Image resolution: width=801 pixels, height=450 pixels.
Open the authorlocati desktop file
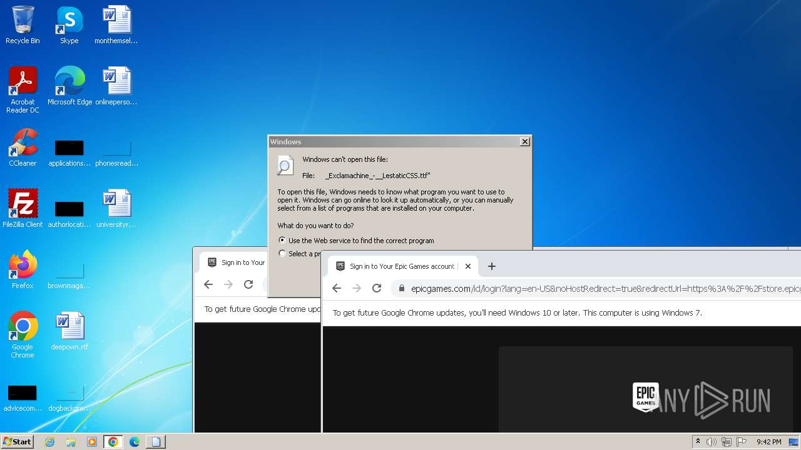[69, 214]
